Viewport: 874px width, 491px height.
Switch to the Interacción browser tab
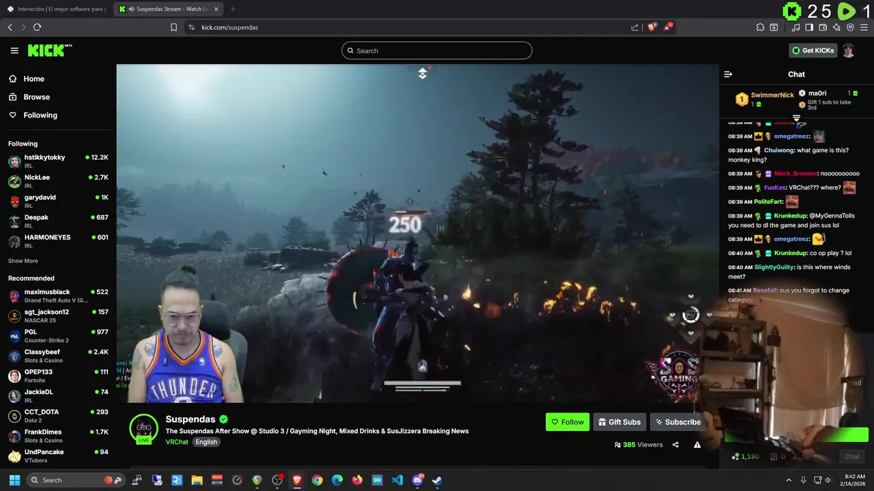point(56,9)
